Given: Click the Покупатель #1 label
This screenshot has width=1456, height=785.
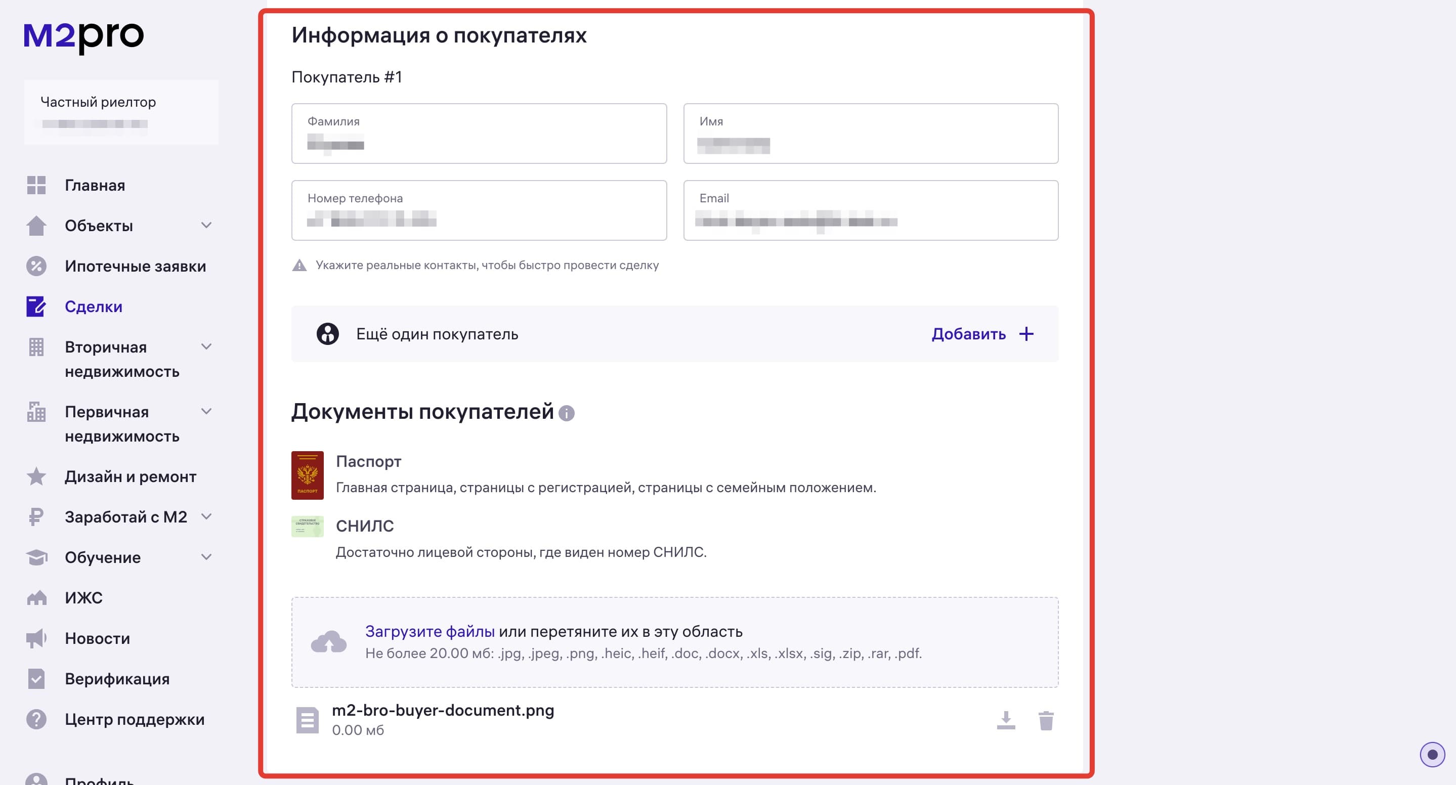Looking at the screenshot, I should click(x=347, y=77).
